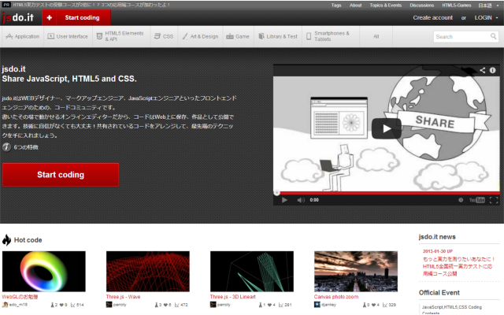504x315 pixels.
Task: Click the small play control in video bar
Action: pyautogui.click(x=284, y=200)
